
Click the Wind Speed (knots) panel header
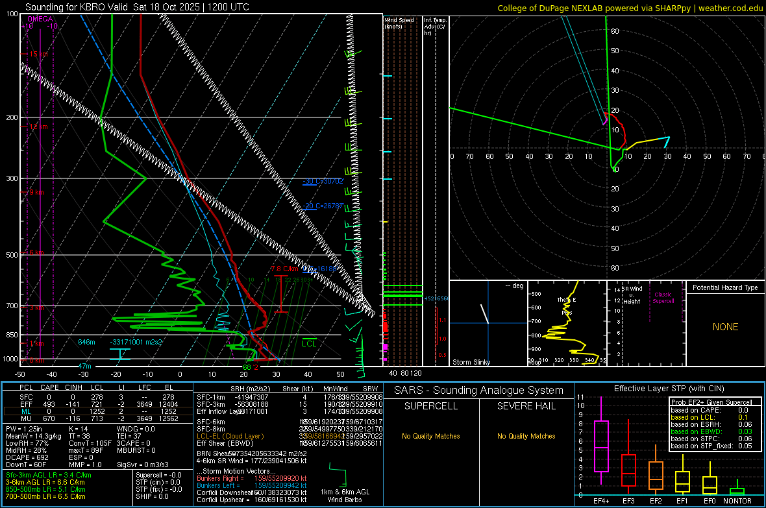pos(399,23)
